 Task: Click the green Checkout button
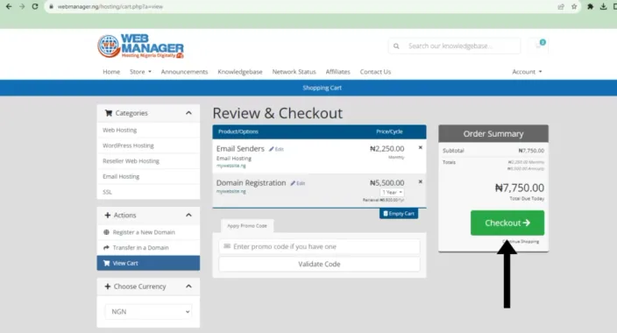507,223
